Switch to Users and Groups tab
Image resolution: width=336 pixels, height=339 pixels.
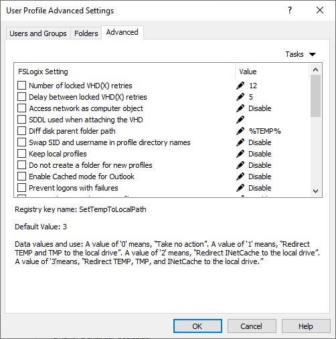click(38, 33)
